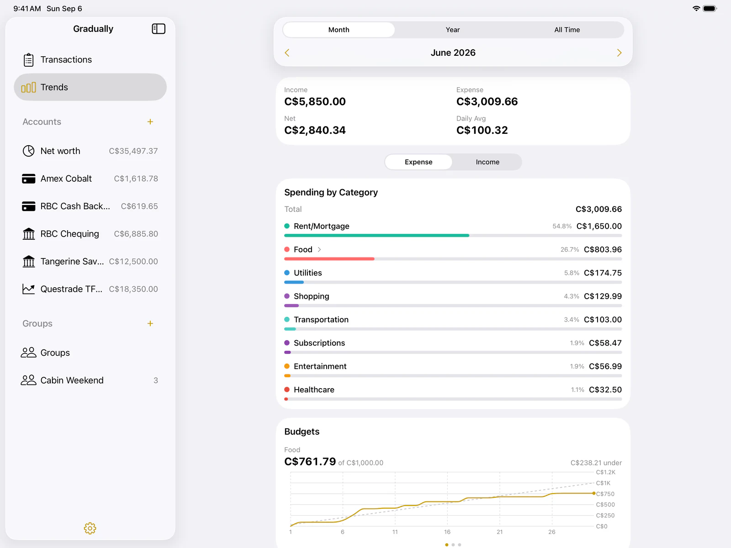Click the budget page indicator dots
731x548 pixels.
[x=453, y=545]
